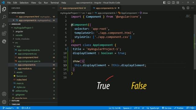The image size is (196, 110).
Task: Open the Edge tools activity icon
Action: point(4,42)
